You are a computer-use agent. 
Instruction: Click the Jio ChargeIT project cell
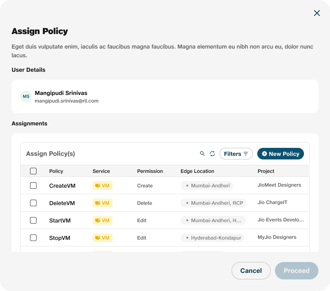click(272, 202)
